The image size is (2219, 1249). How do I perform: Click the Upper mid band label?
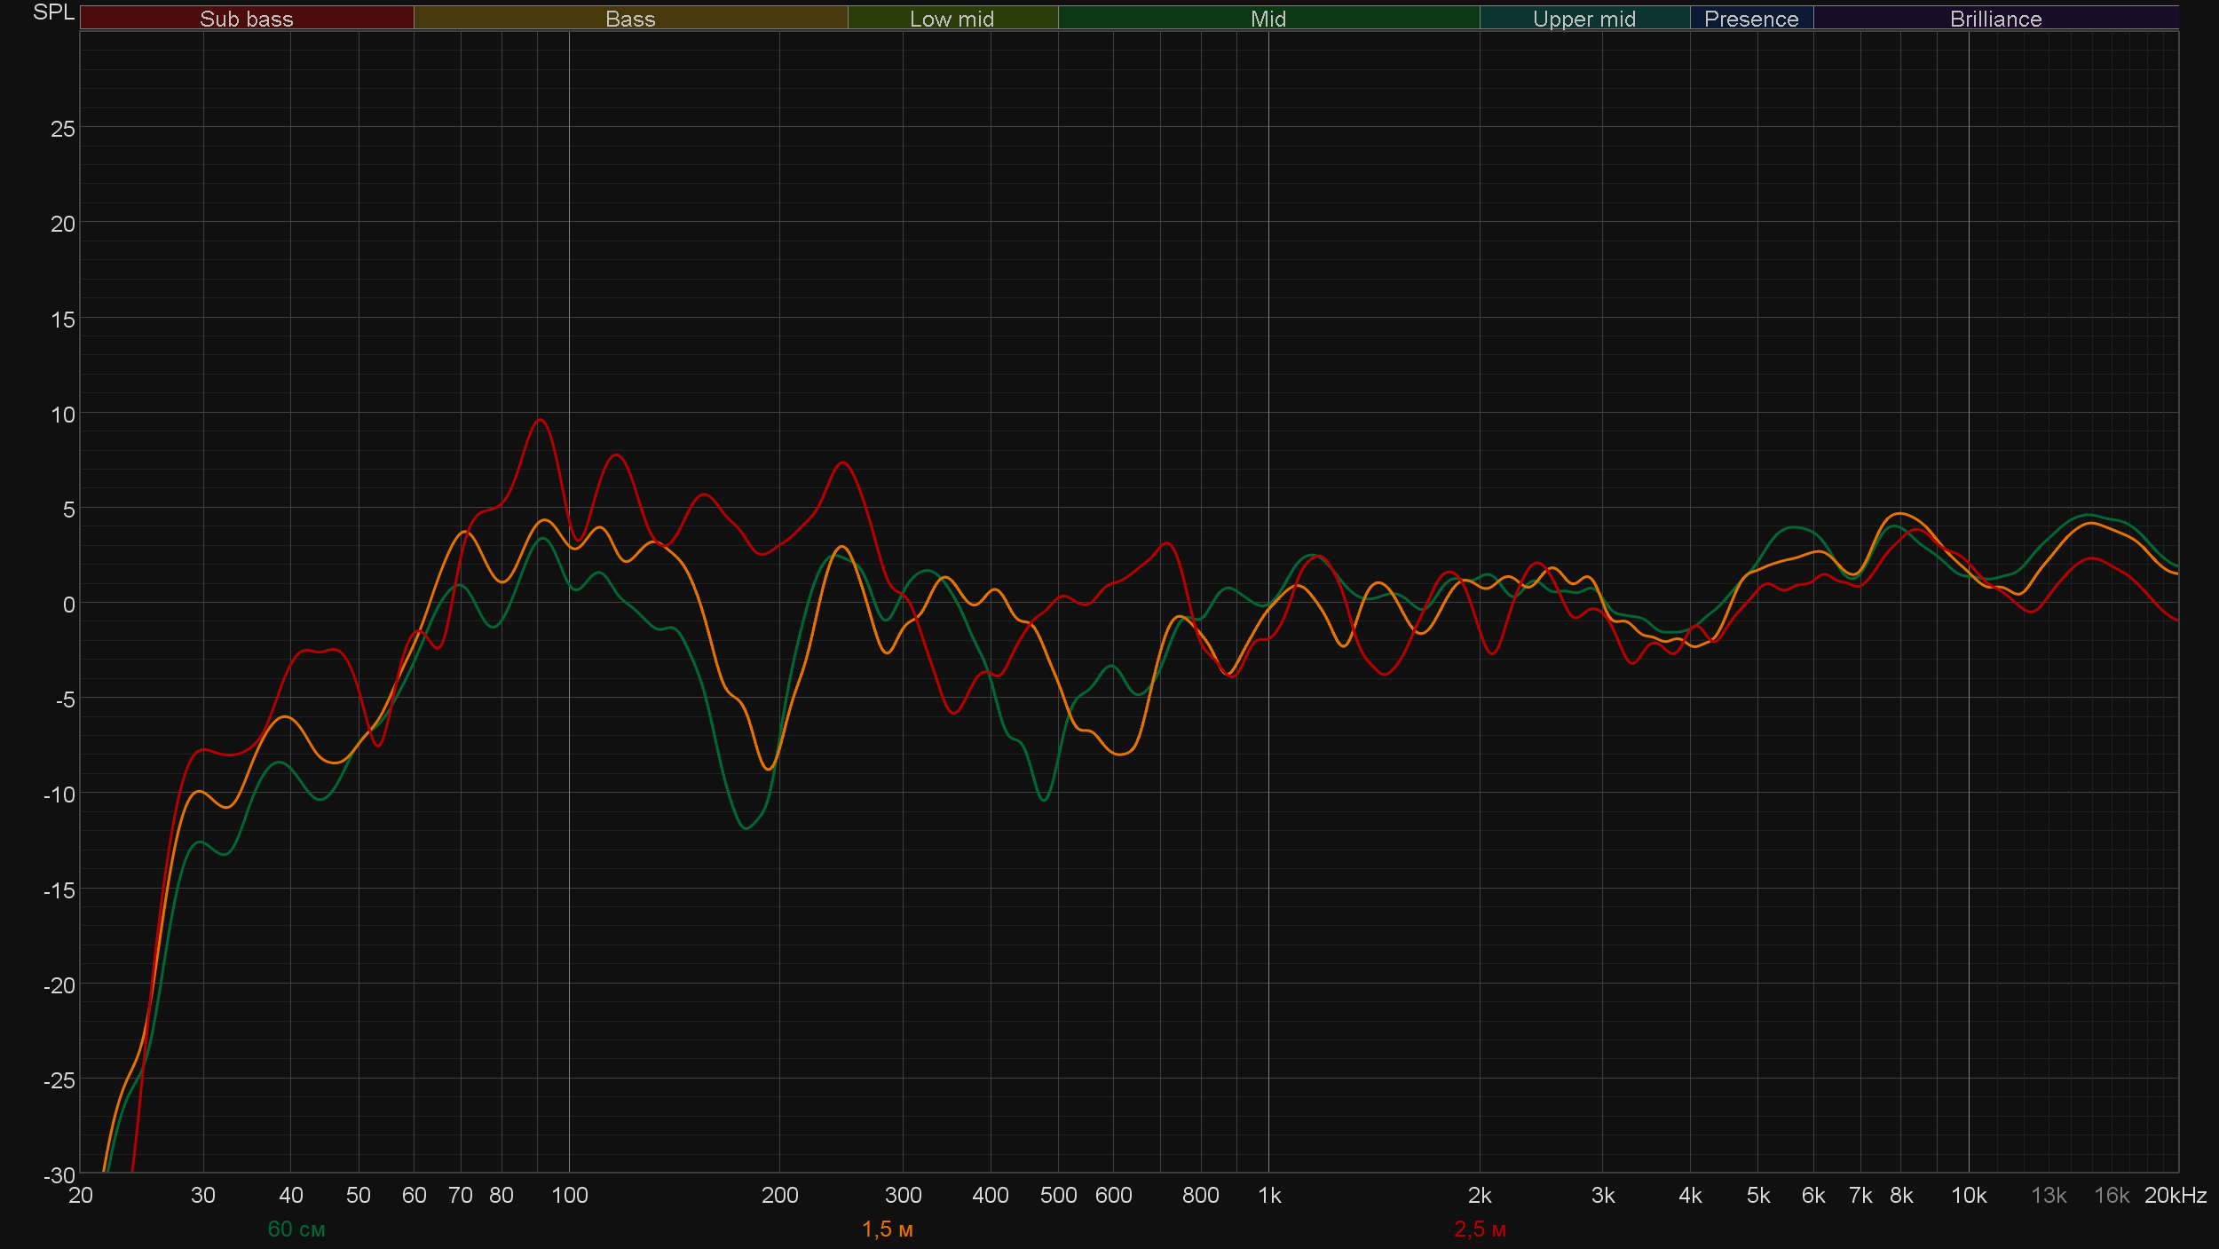[1583, 19]
